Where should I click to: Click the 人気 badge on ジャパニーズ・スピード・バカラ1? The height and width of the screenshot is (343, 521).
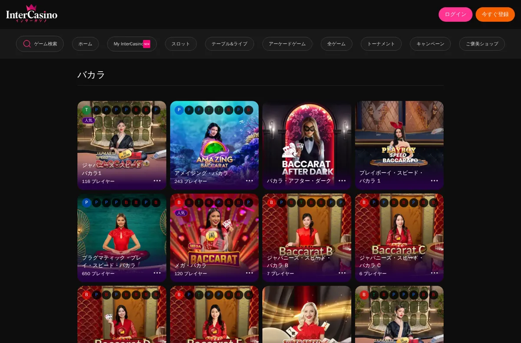pos(89,120)
